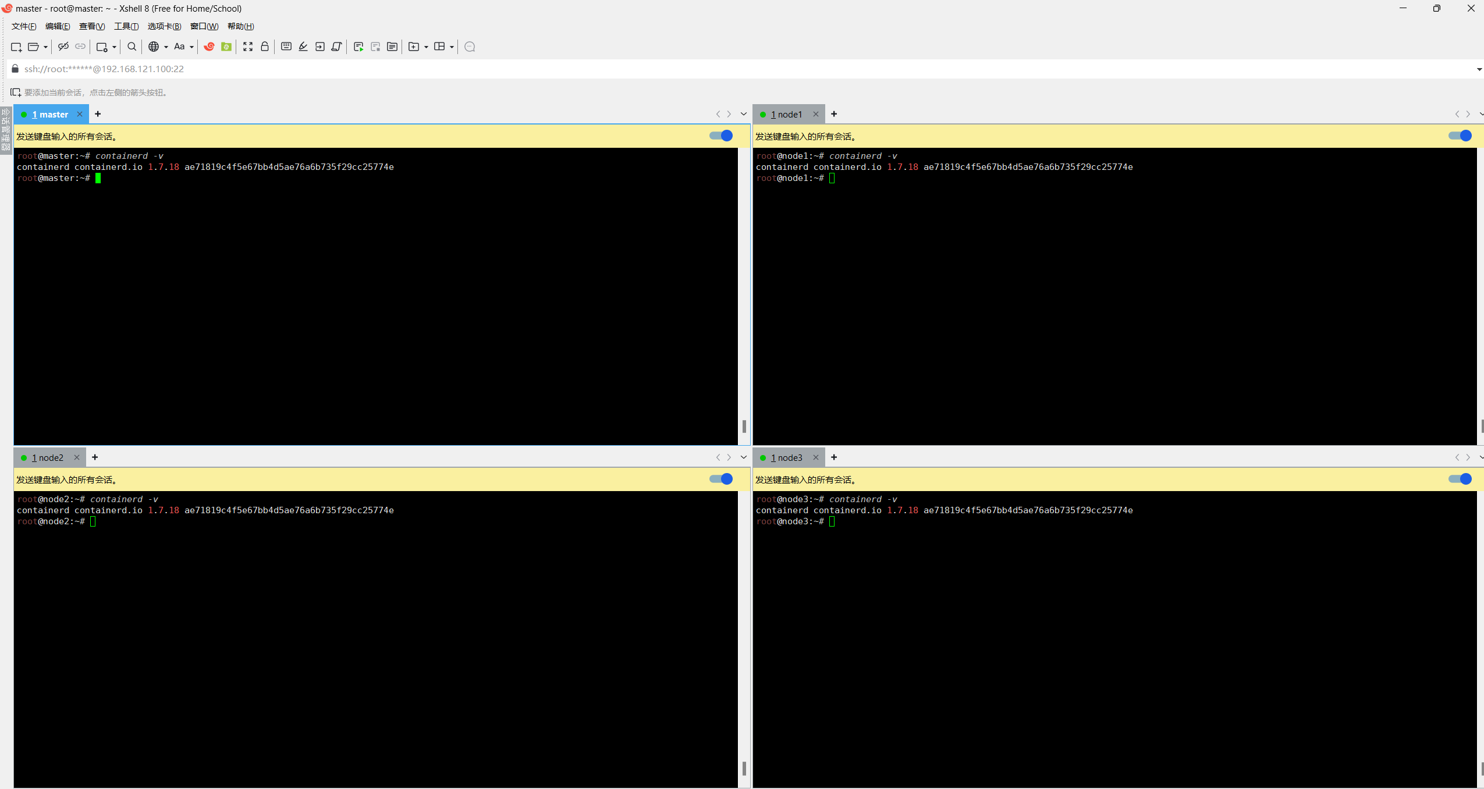
Task: Switch to the node1 tab
Action: (x=786, y=115)
